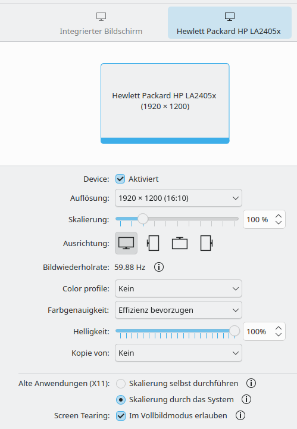
Task: Open the Kopie von dropdown
Action: pyautogui.click(x=179, y=353)
